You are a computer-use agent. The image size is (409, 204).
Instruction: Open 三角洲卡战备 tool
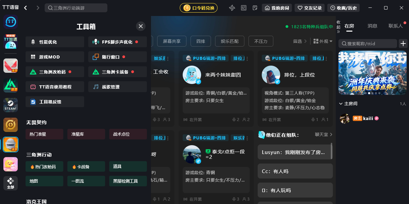[118, 72]
